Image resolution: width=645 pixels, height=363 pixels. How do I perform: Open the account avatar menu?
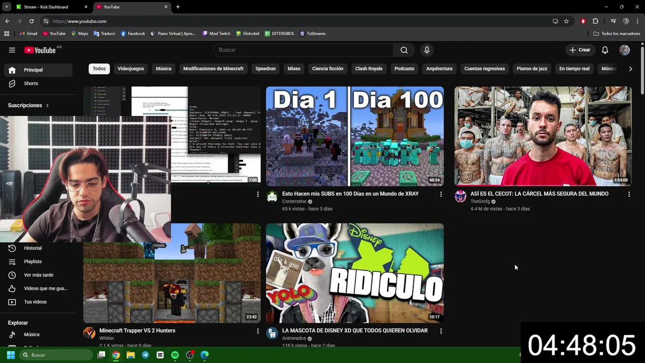coord(624,50)
